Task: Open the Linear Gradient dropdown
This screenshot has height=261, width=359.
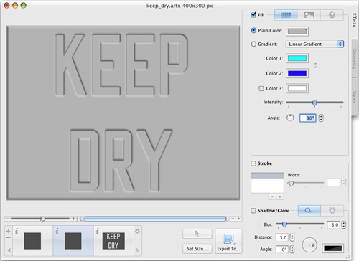Action: click(314, 44)
